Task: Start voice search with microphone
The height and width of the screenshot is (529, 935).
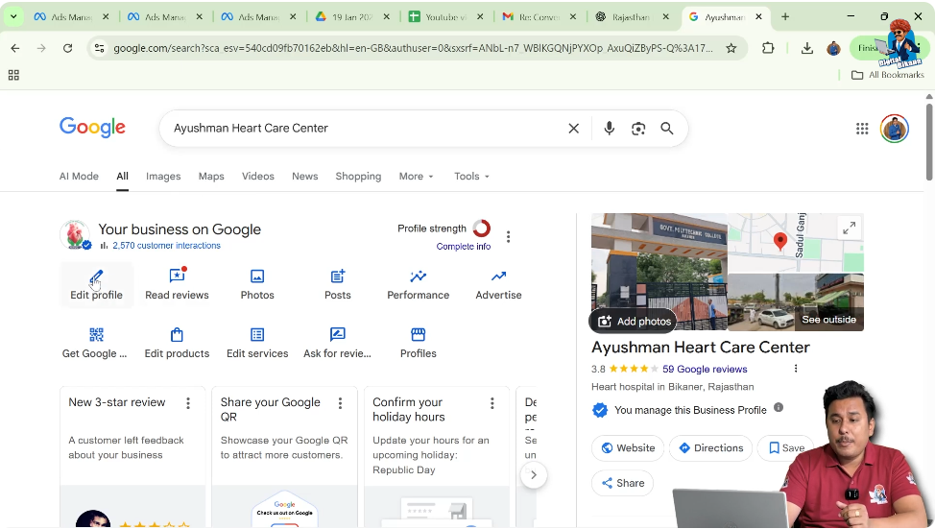Action: [609, 129]
